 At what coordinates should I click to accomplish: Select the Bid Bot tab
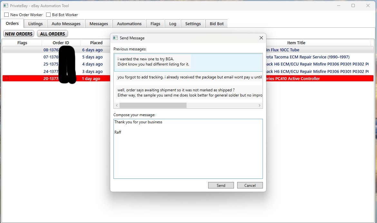tap(216, 23)
